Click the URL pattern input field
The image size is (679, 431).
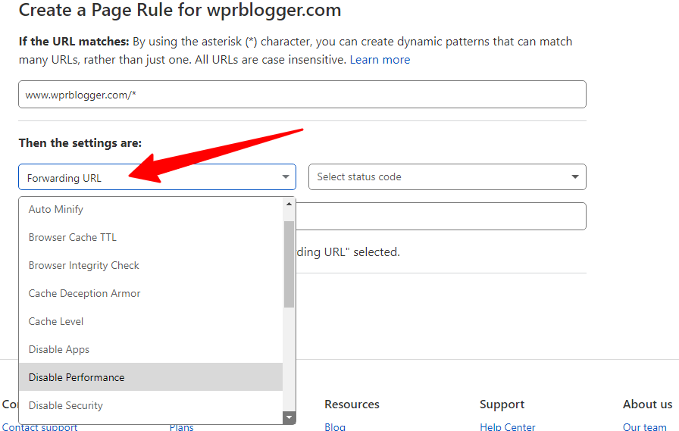coord(302,95)
